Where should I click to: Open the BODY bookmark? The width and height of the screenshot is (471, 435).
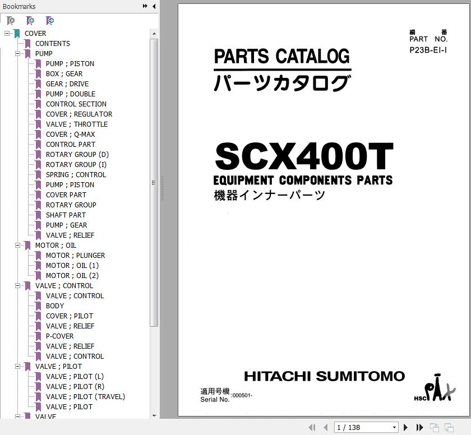(55, 306)
